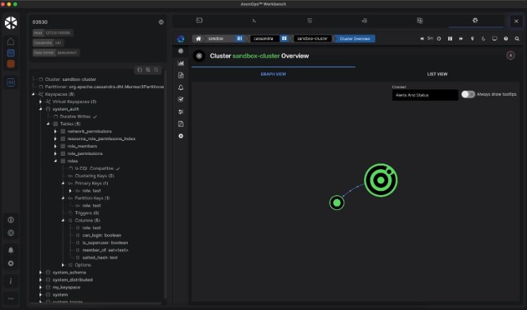
Task: Open the Alerts And Status connect dropdown
Action: 425,95
